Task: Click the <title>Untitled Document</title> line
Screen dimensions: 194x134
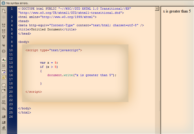Action: click(x=47, y=30)
